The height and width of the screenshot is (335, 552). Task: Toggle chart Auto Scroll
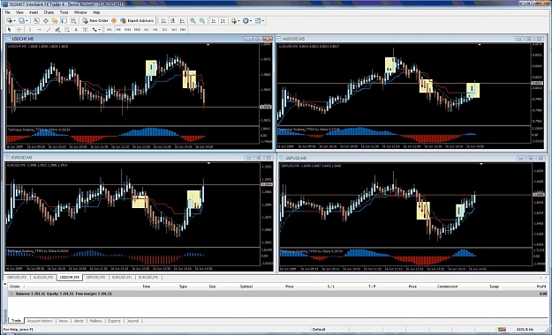tap(214, 21)
